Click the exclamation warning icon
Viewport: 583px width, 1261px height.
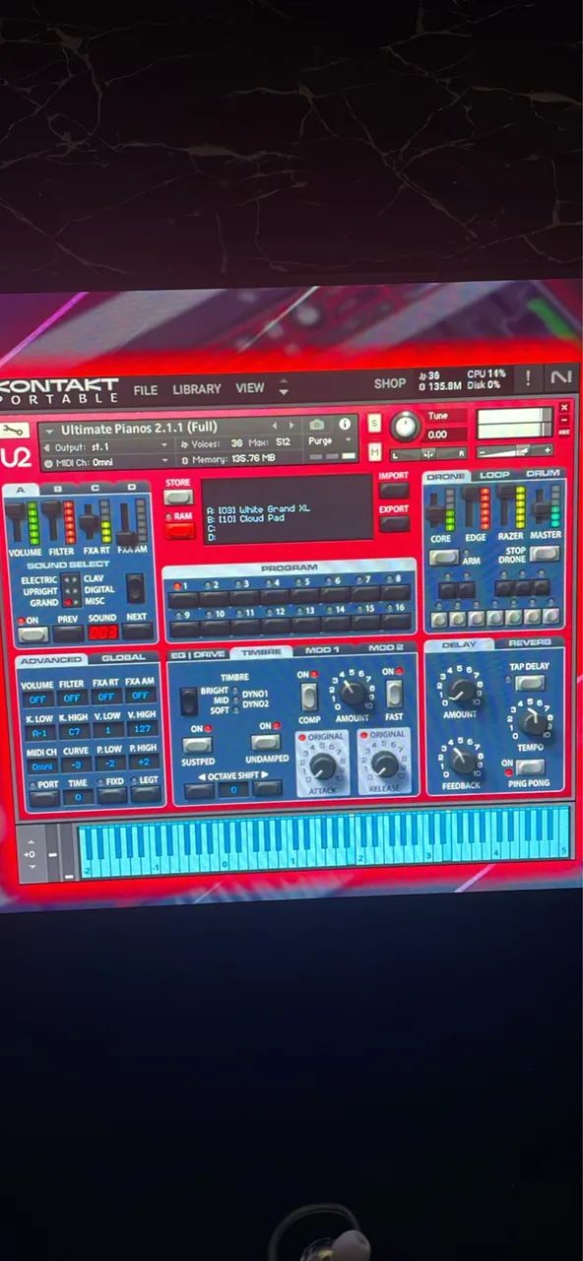(528, 378)
